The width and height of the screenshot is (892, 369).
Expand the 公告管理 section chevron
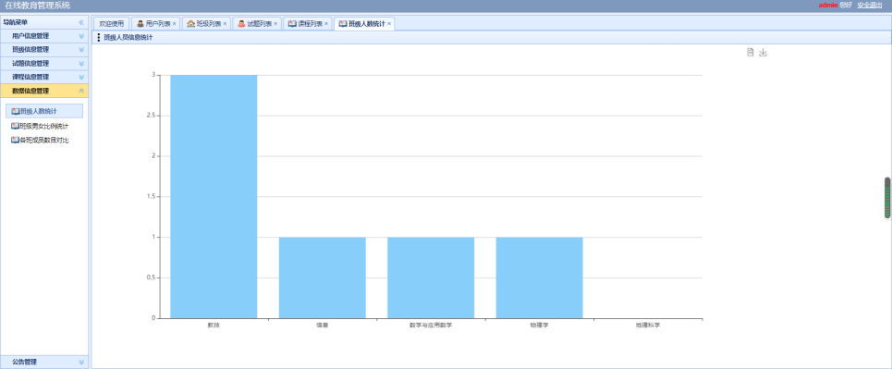(x=81, y=362)
